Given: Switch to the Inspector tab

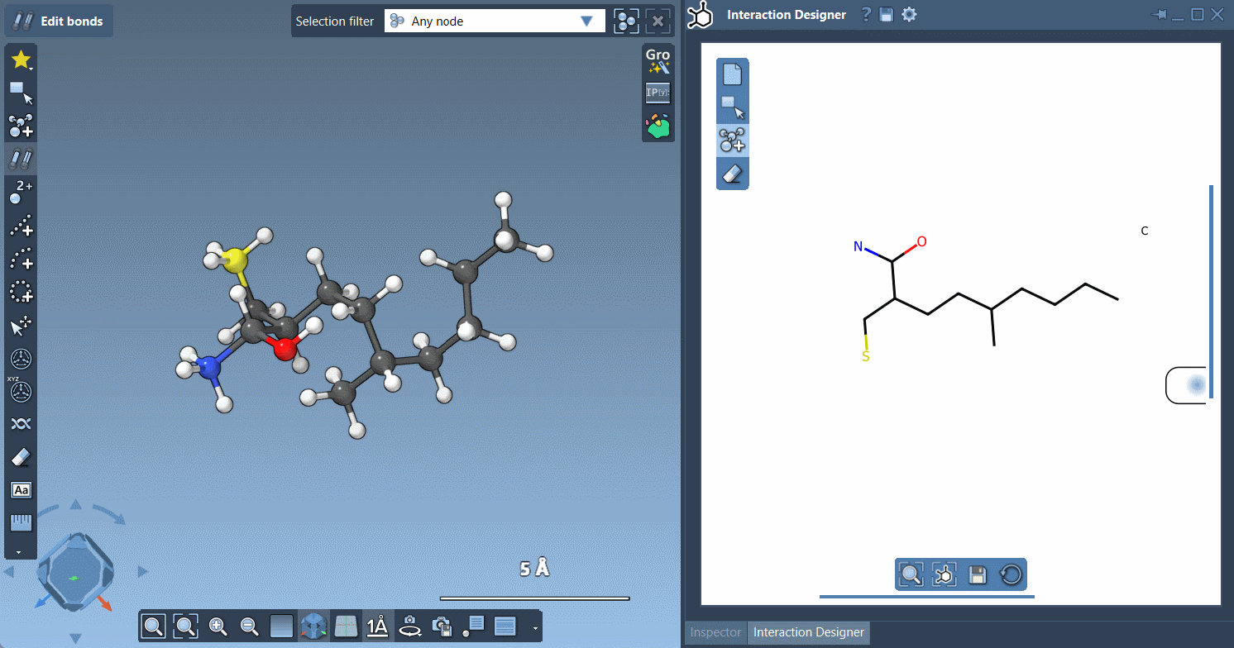Looking at the screenshot, I should point(715,632).
